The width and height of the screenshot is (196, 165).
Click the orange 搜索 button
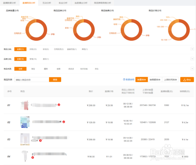tap(55, 80)
